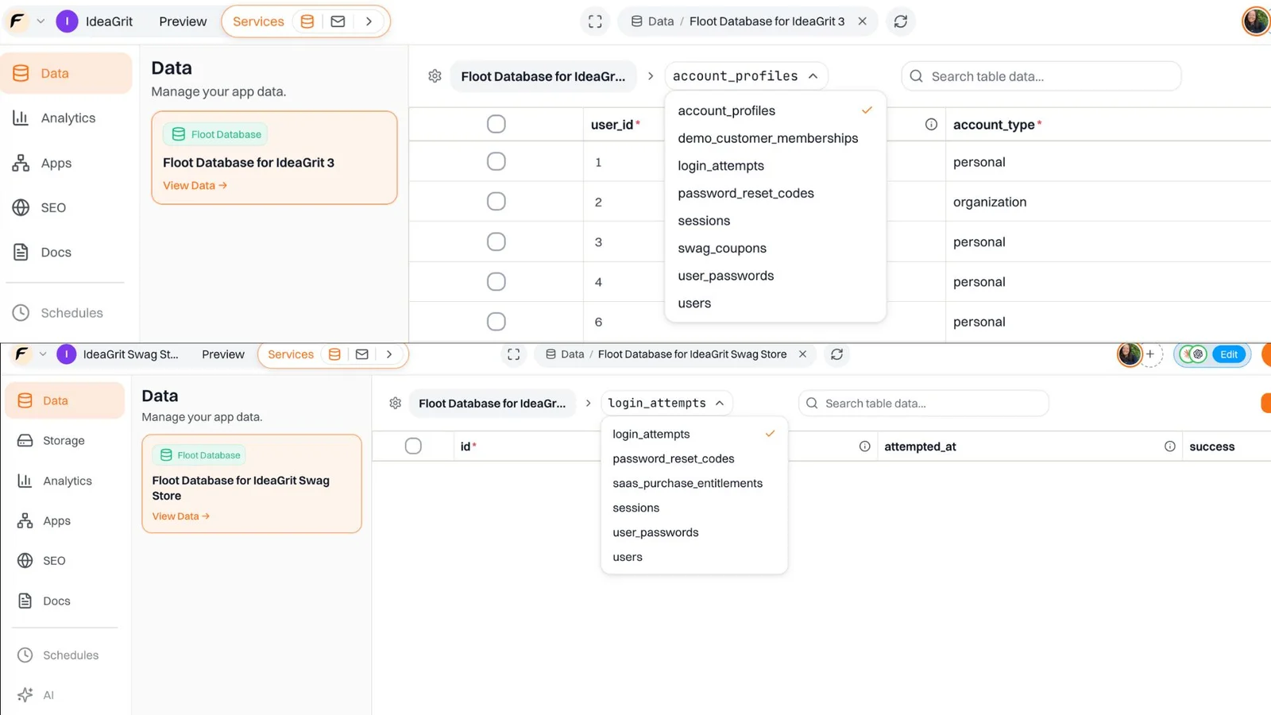Check the row checkbox for user_id 1
1271x715 pixels.
click(x=496, y=161)
